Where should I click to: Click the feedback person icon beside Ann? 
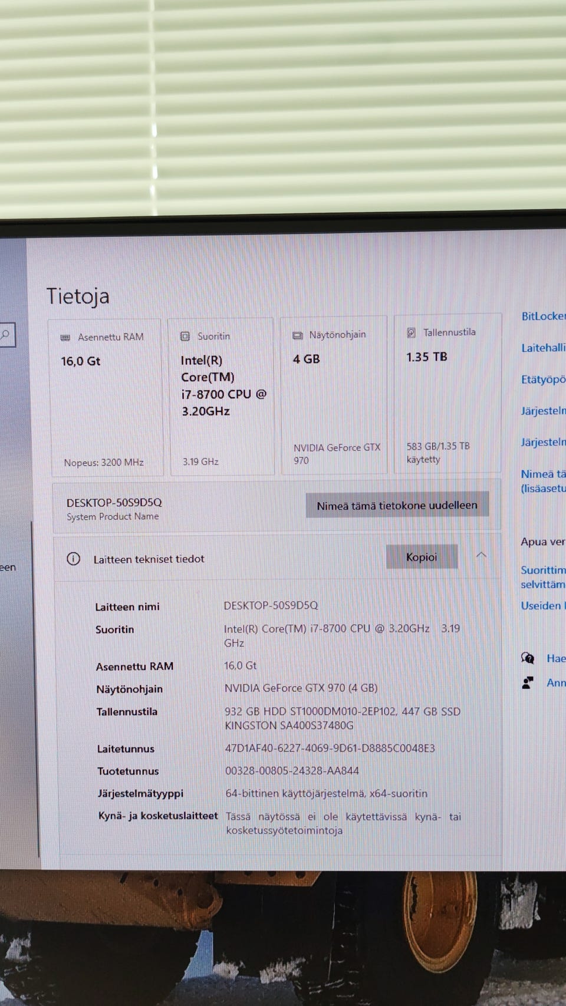coord(528,682)
